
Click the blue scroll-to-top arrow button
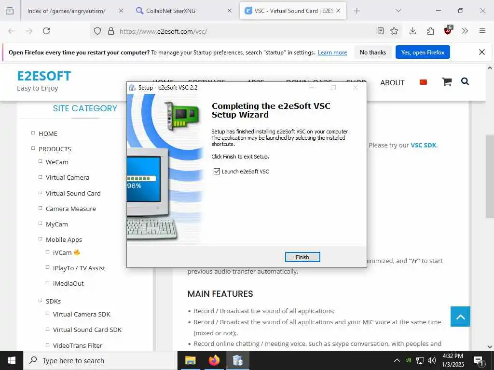[460, 317]
